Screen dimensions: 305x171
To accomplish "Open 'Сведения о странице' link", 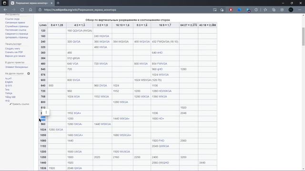I will coord(17,34).
